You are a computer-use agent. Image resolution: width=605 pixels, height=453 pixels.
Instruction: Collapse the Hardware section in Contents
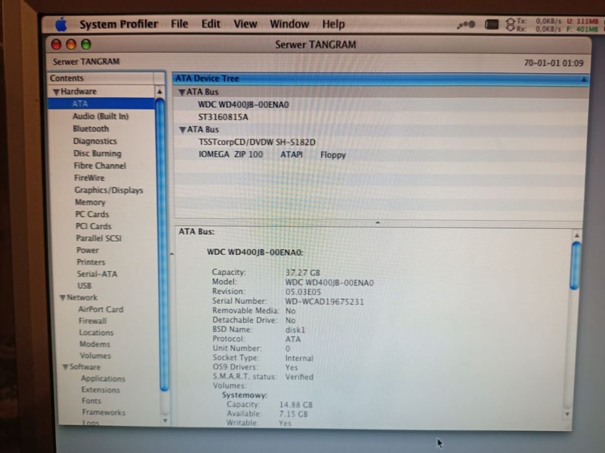56,92
